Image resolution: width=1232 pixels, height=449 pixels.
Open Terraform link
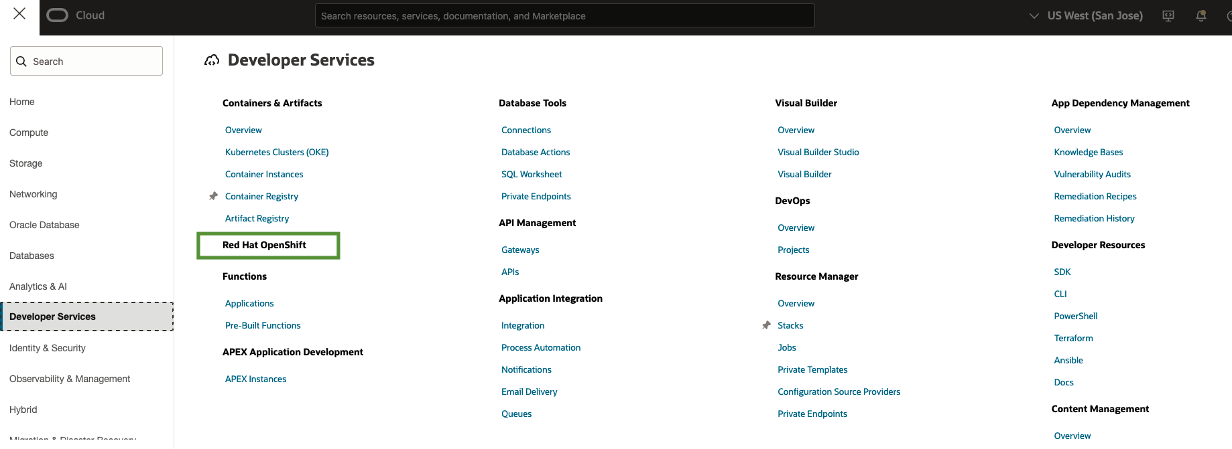click(1074, 338)
